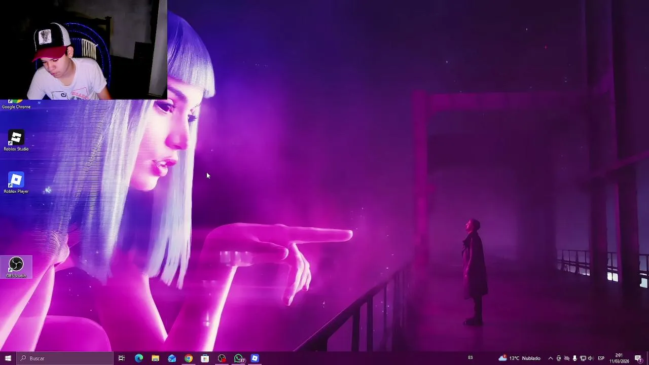The image size is (649, 365).
Task: Switch to Google Chrome on the taskbar
Action: click(x=189, y=358)
